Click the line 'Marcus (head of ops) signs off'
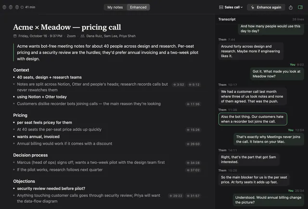This screenshot has height=209, width=308. pos(91,162)
